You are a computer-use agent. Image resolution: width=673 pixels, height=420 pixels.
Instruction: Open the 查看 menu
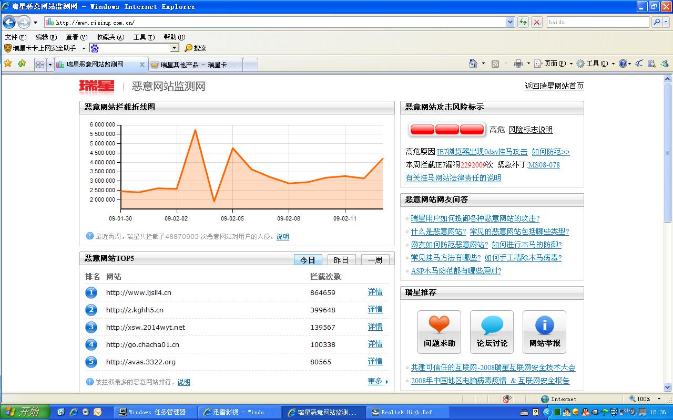pos(76,37)
